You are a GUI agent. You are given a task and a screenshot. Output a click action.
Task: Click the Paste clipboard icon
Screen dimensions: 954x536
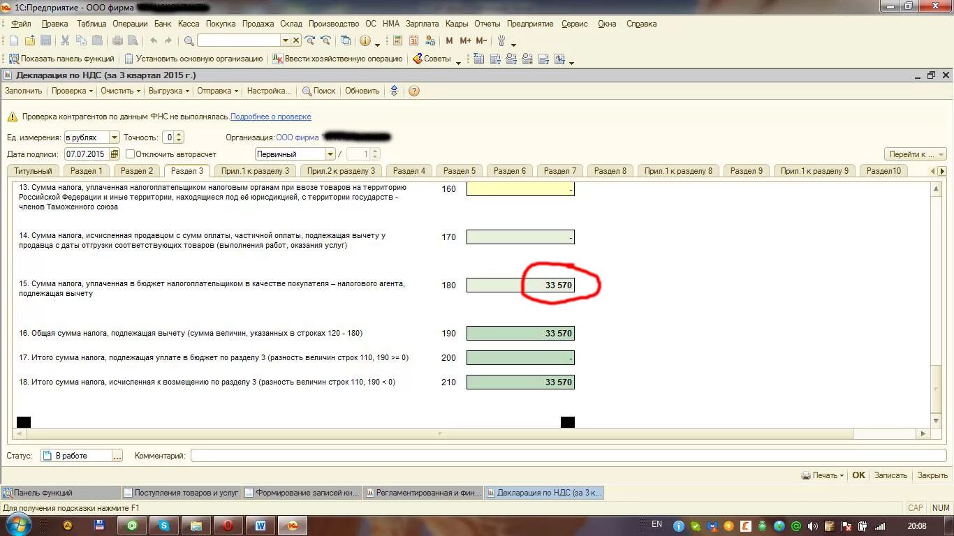[x=97, y=41]
